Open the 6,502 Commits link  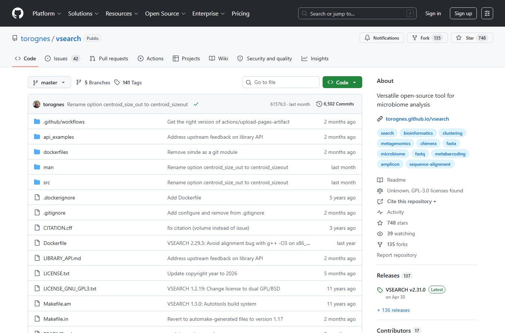335,104
